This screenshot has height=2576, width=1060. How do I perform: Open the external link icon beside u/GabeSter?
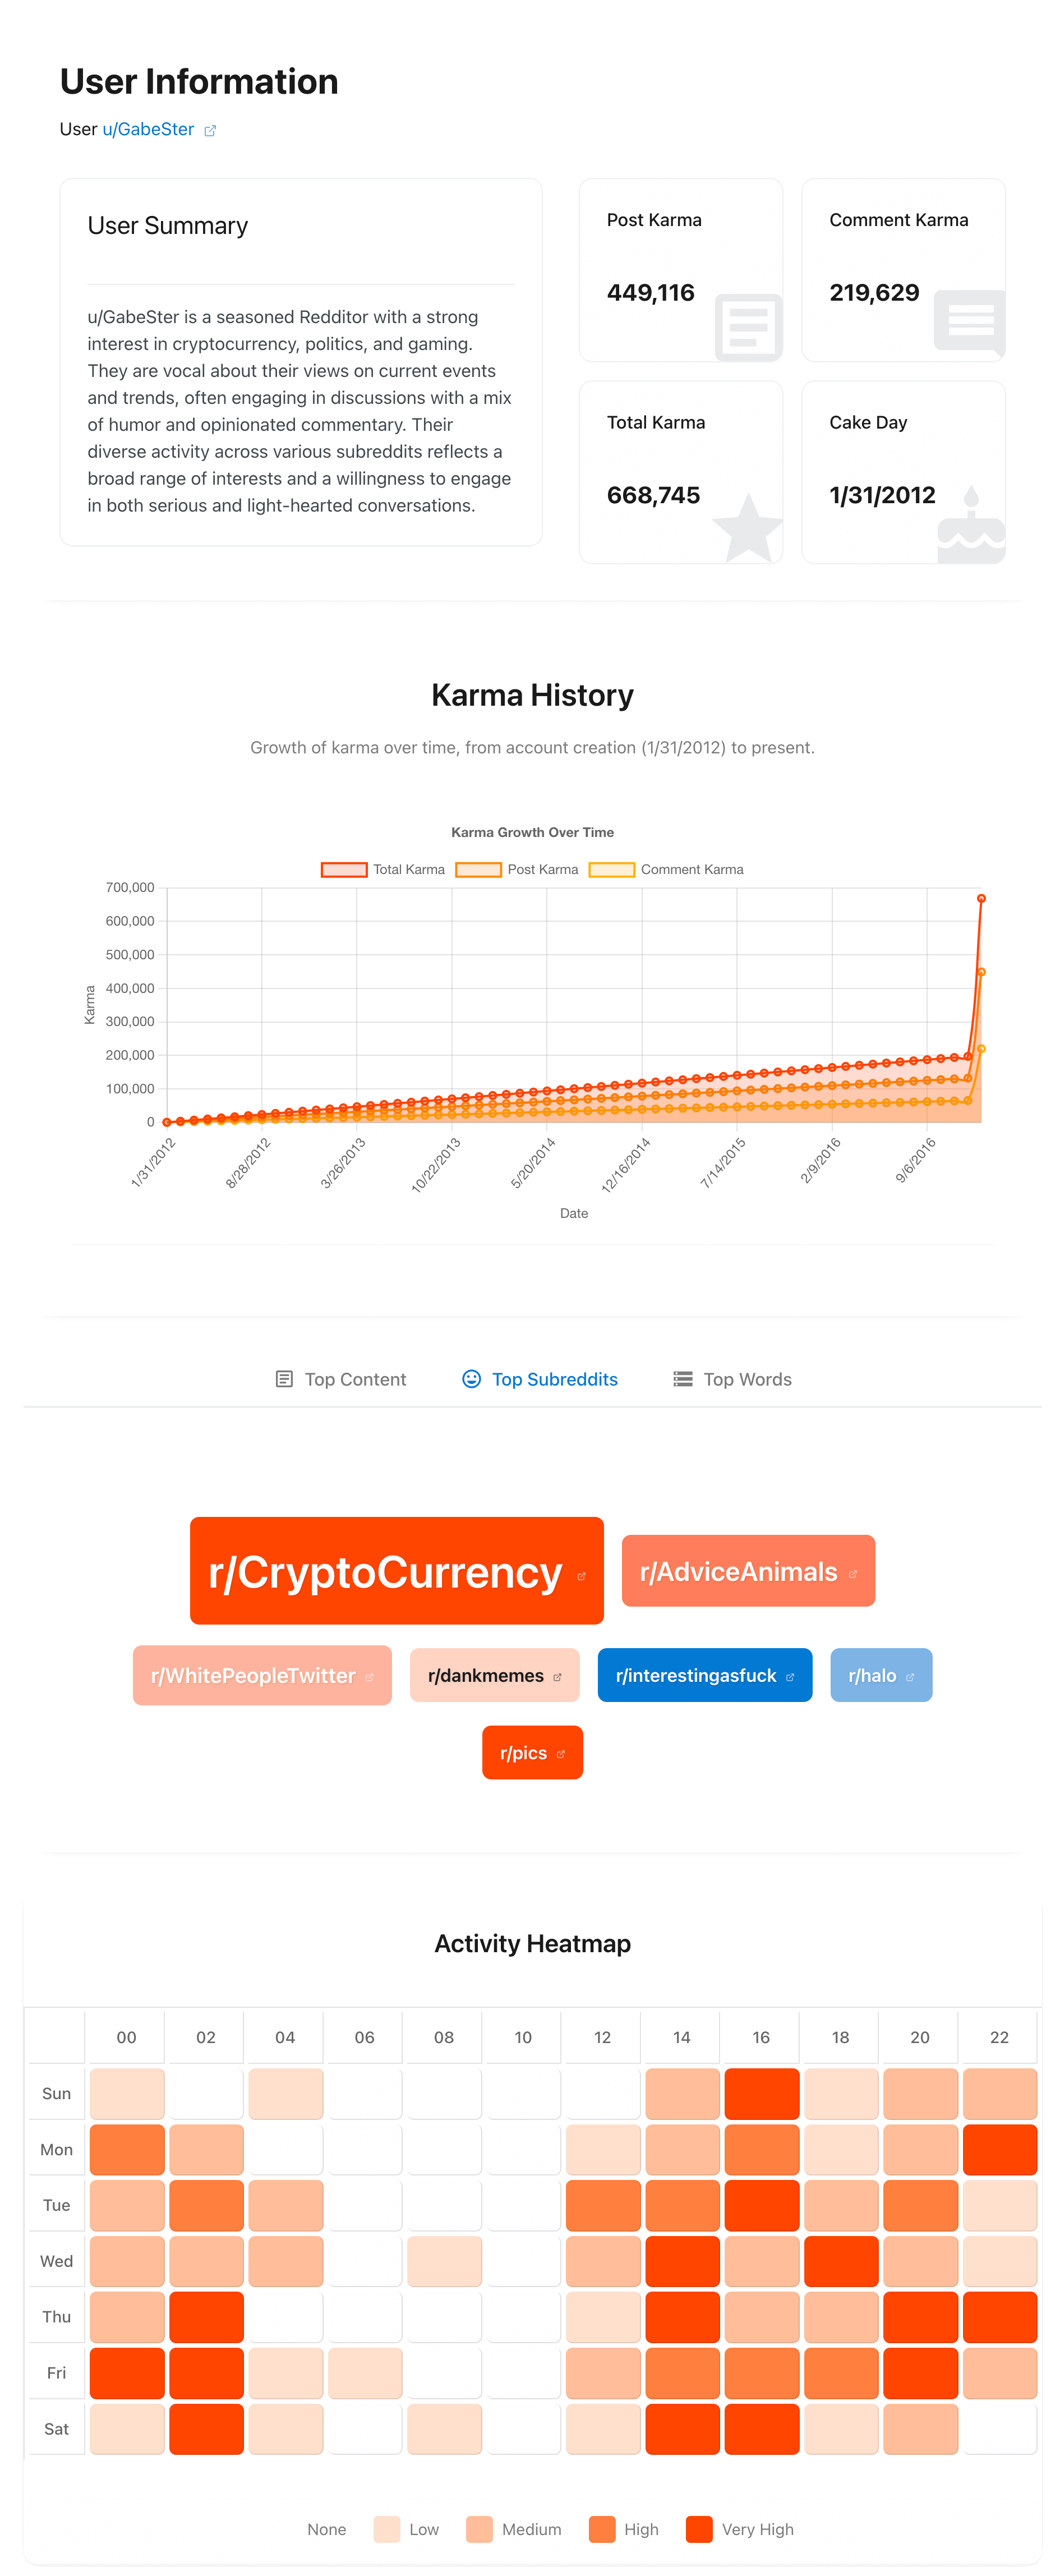(210, 130)
